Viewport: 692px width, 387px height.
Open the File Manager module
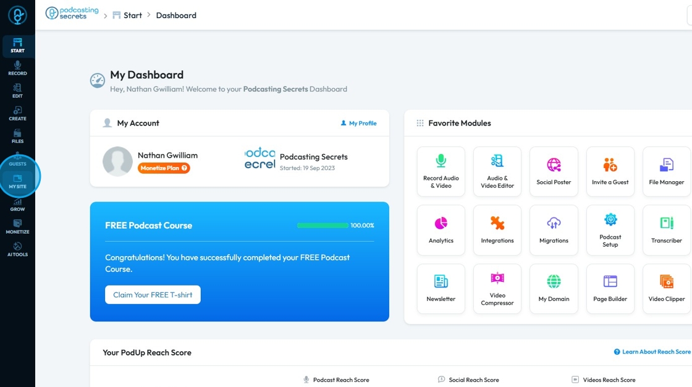tap(667, 171)
